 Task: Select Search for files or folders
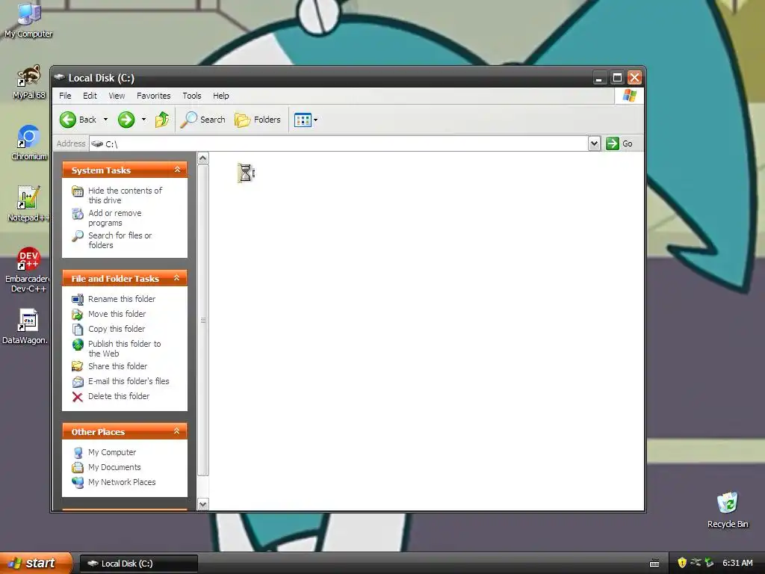tap(120, 240)
